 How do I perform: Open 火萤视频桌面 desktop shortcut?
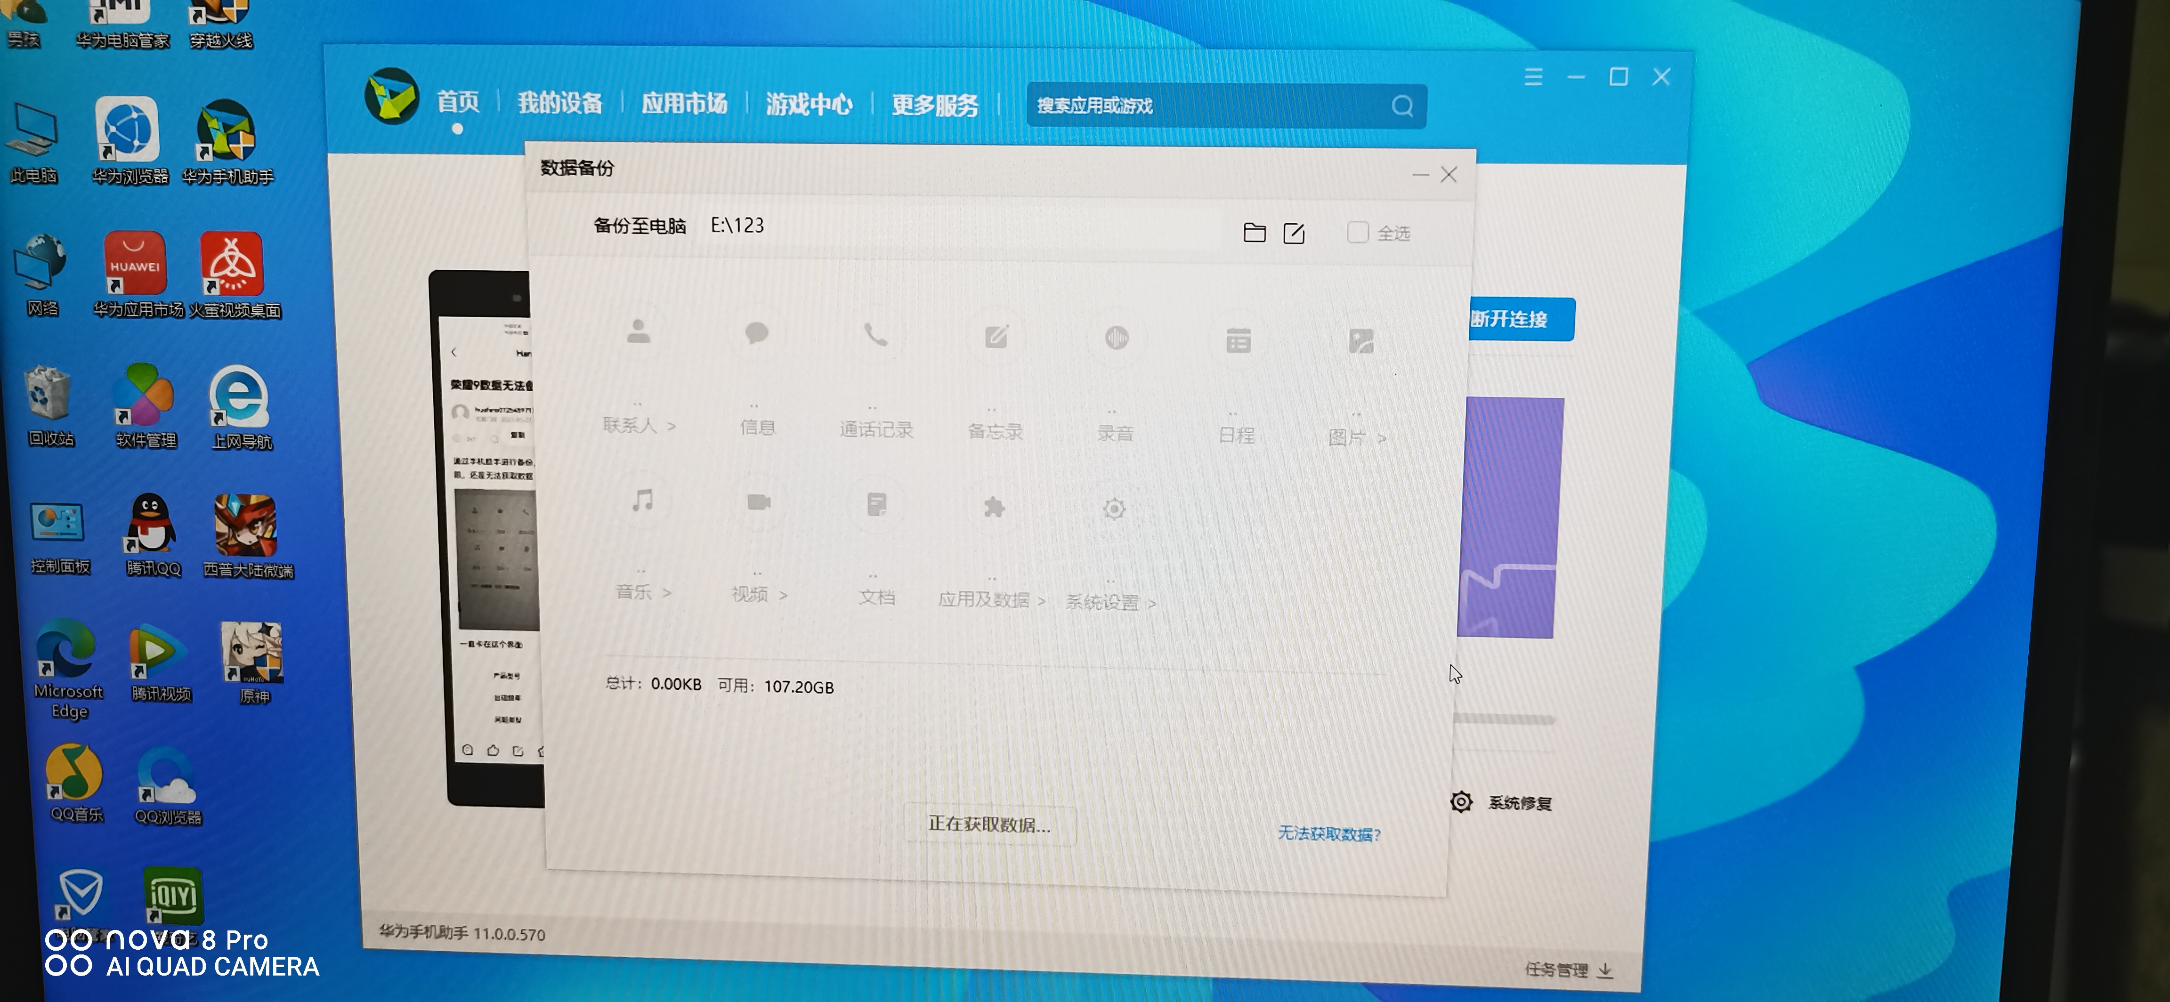pyautogui.click(x=234, y=275)
